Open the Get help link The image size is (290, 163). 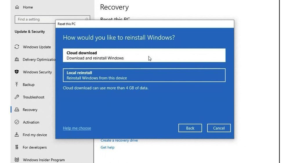click(108, 147)
